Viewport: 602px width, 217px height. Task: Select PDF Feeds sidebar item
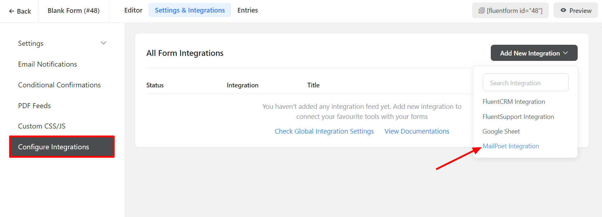34,106
